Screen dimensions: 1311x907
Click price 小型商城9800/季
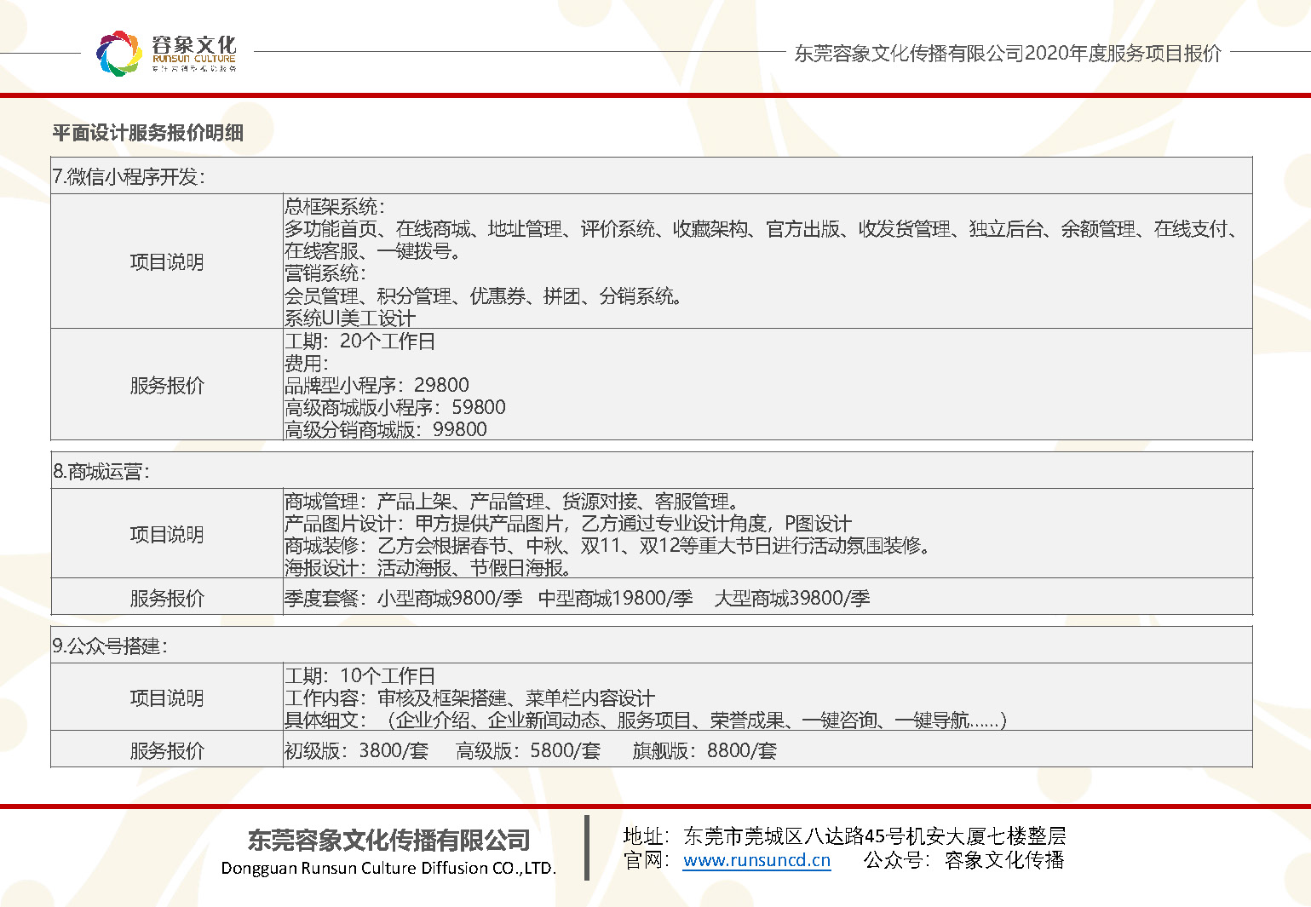click(450, 598)
